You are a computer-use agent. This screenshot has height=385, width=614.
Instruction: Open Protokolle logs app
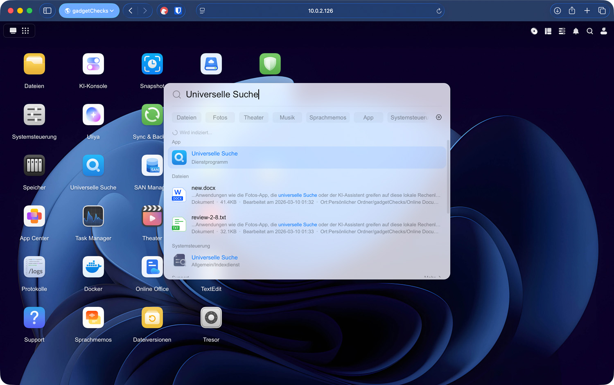pos(34,267)
